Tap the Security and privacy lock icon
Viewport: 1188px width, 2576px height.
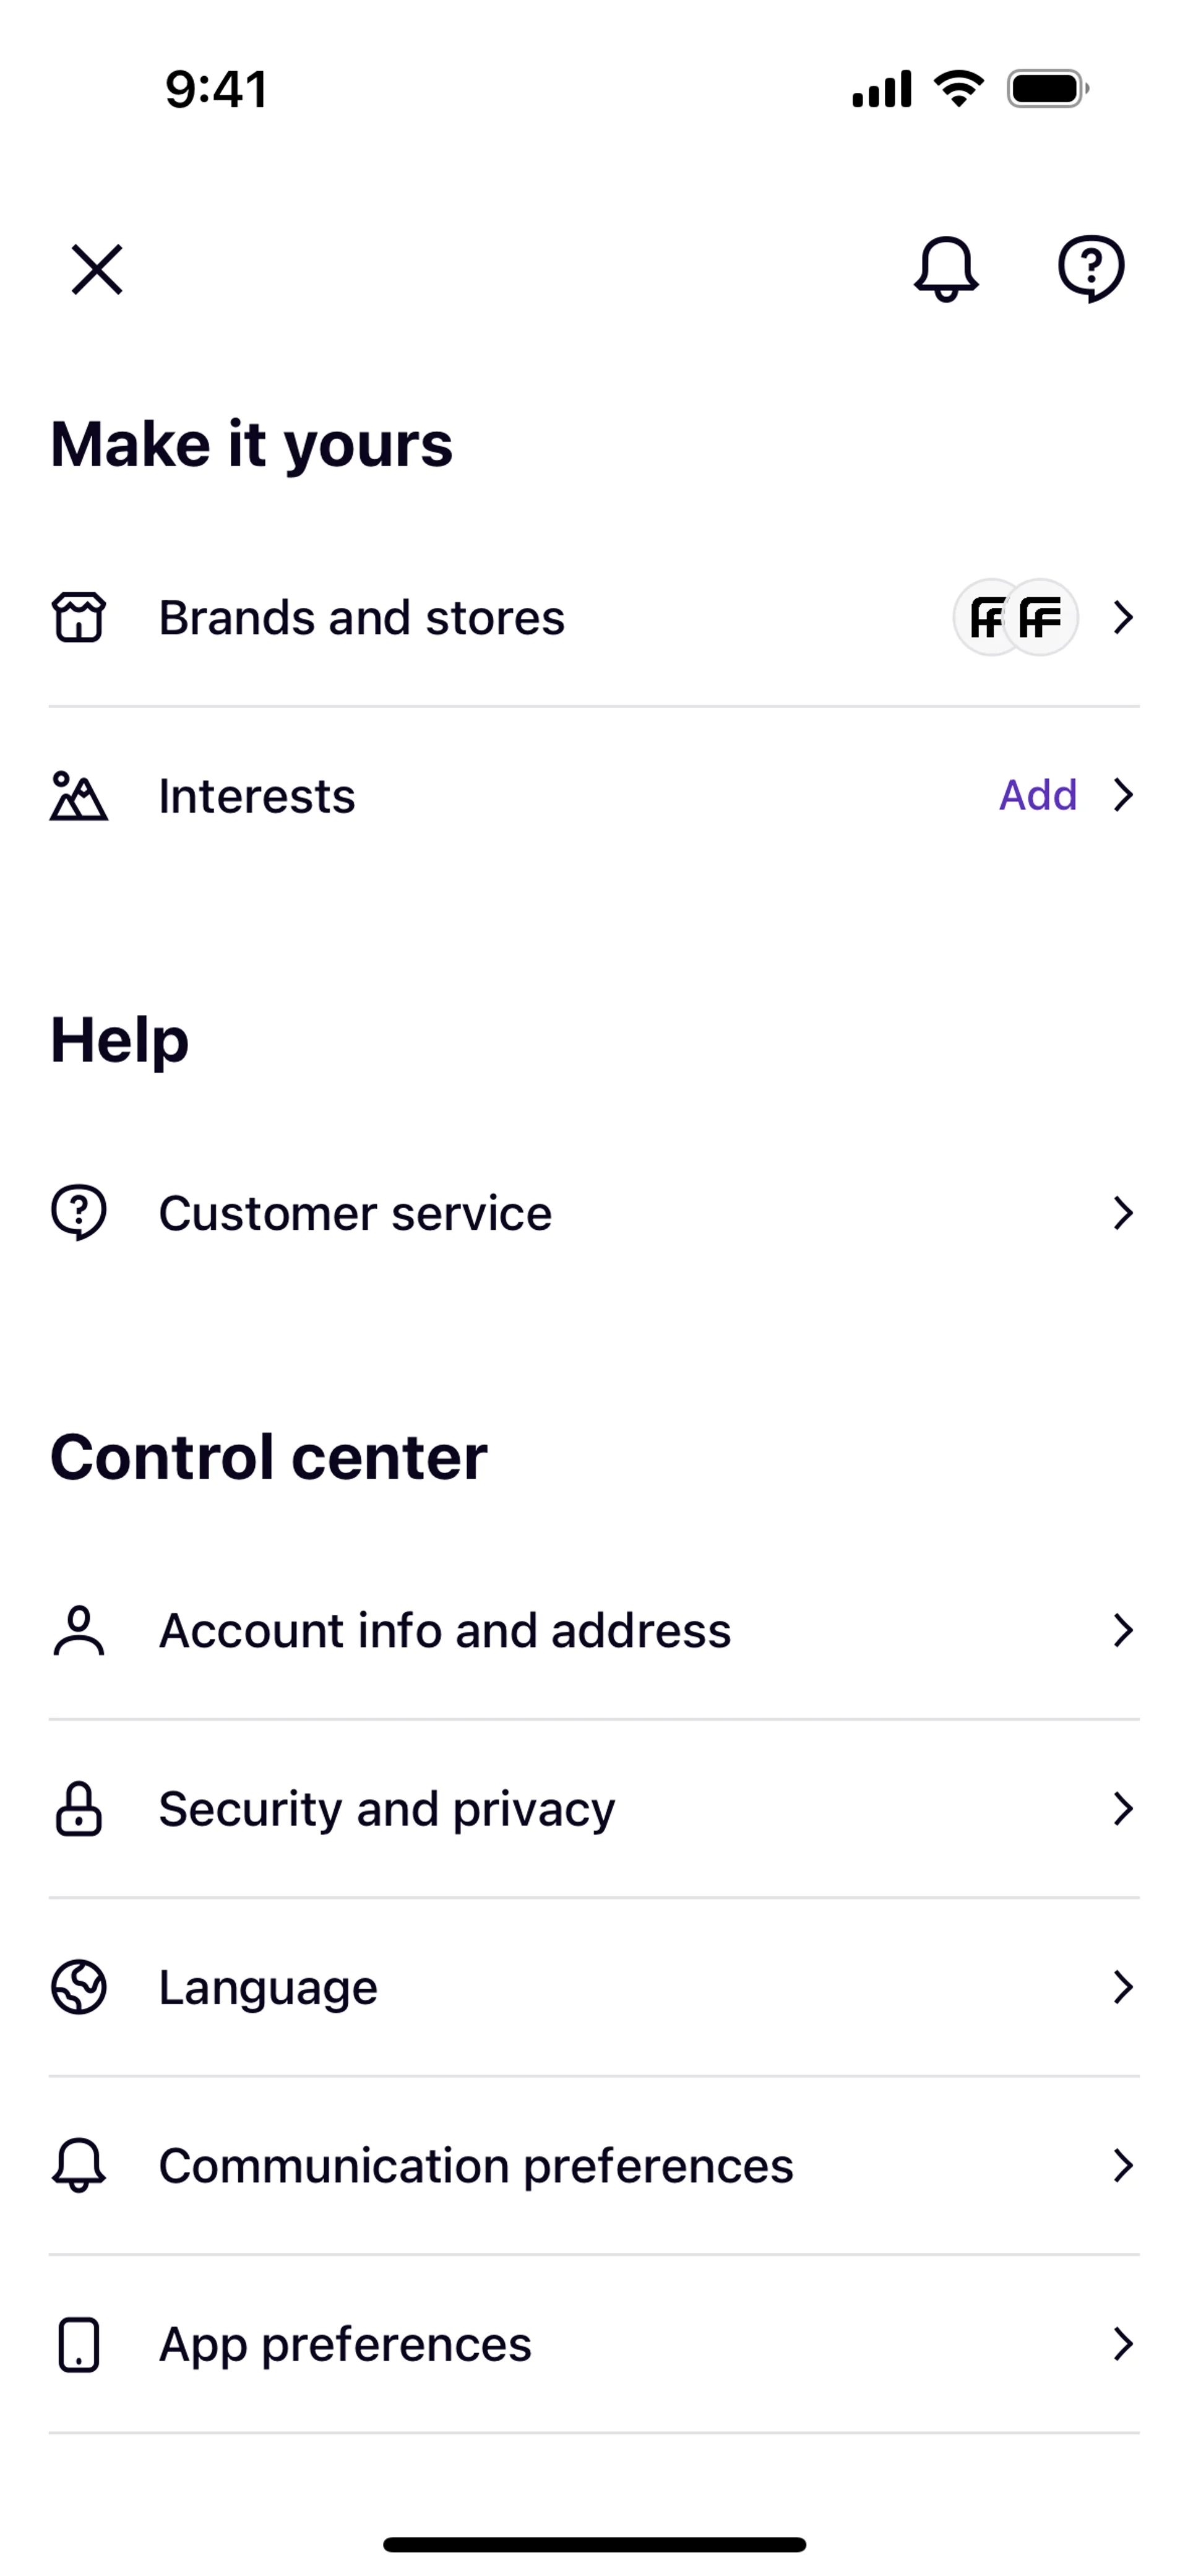coord(79,1809)
